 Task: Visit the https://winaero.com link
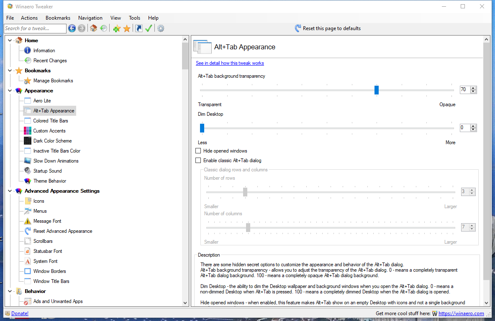point(461,313)
